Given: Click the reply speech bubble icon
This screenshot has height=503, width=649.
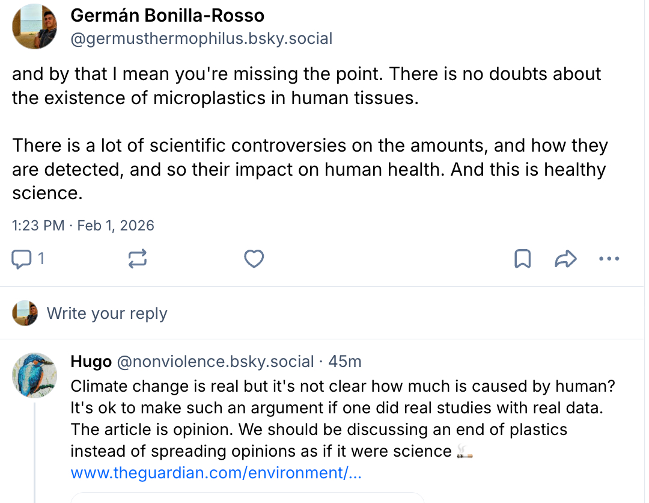Looking at the screenshot, I should point(22,259).
